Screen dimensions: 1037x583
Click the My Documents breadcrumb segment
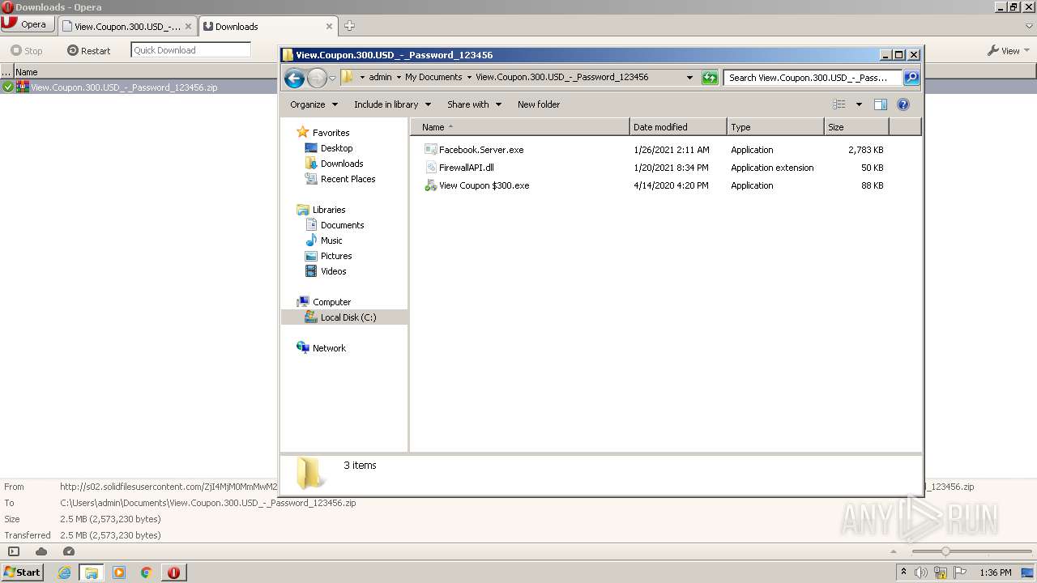[x=433, y=78]
